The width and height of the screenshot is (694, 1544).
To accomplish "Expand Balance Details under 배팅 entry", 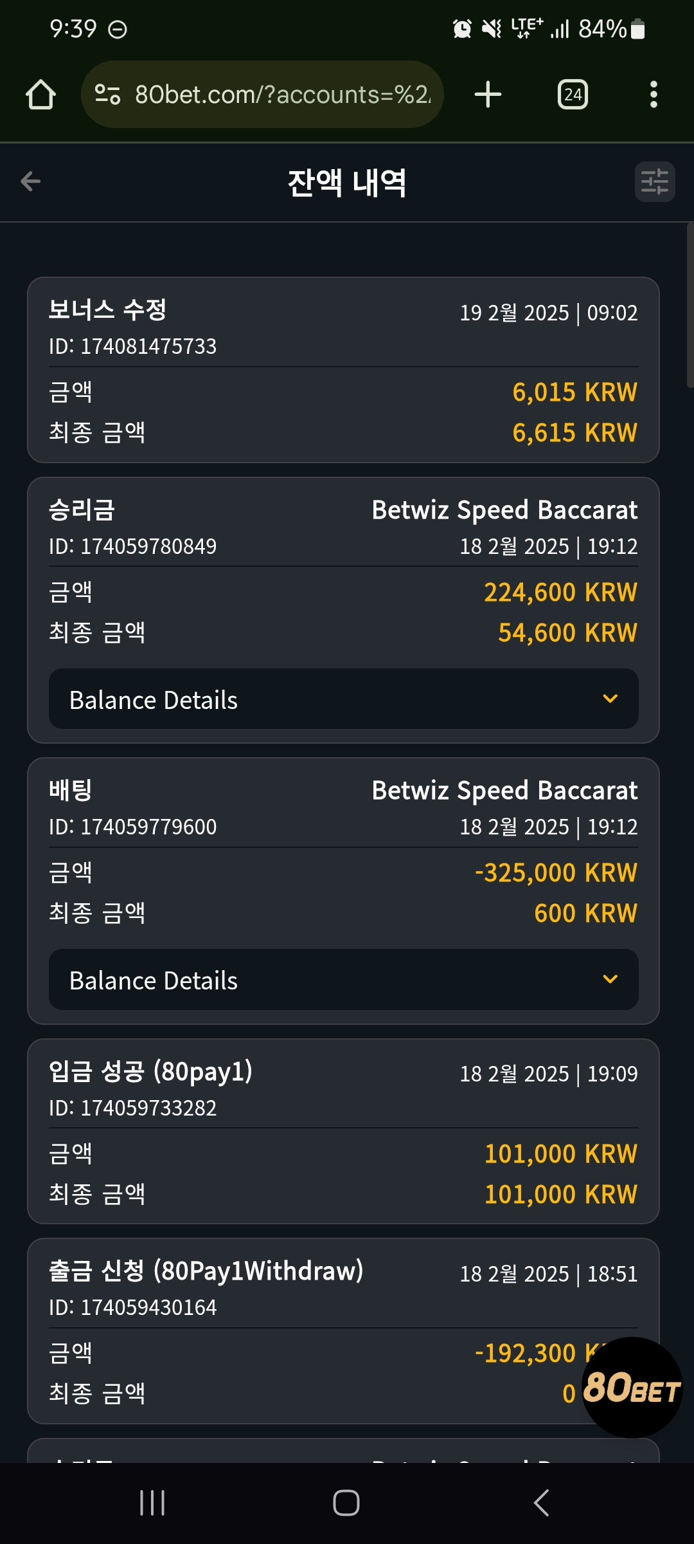I will tap(344, 980).
